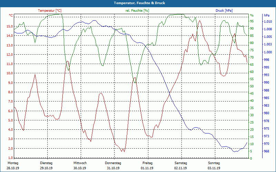Click the '983' value on pressure axis

[x=266, y=106]
